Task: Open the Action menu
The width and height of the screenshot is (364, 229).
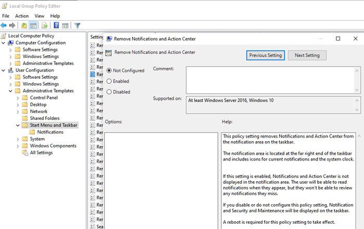Action: click(22, 16)
